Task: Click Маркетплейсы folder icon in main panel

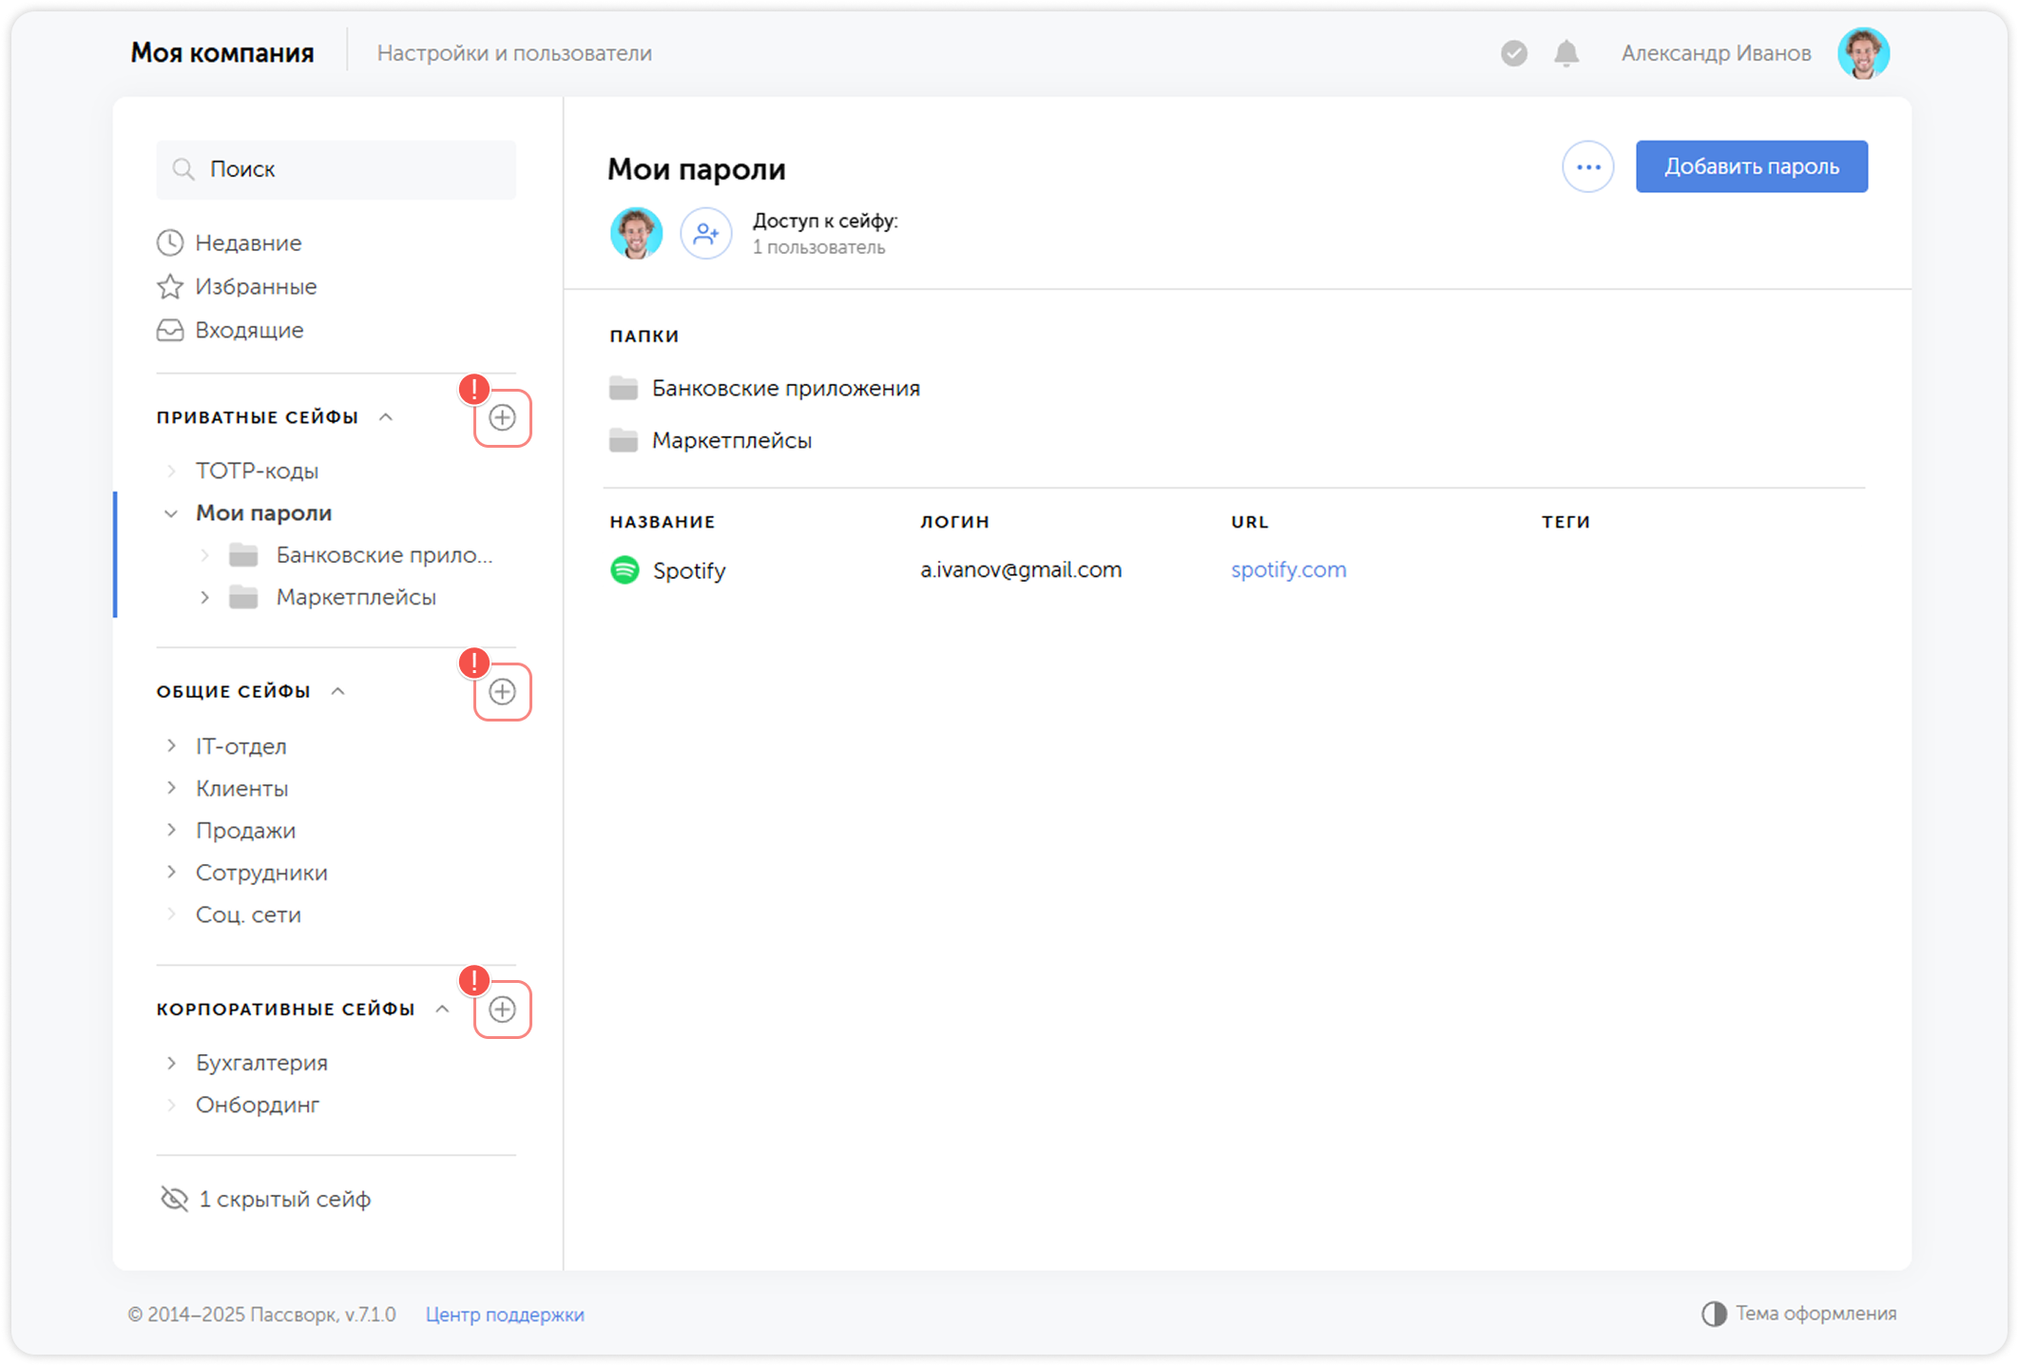Action: coord(624,440)
